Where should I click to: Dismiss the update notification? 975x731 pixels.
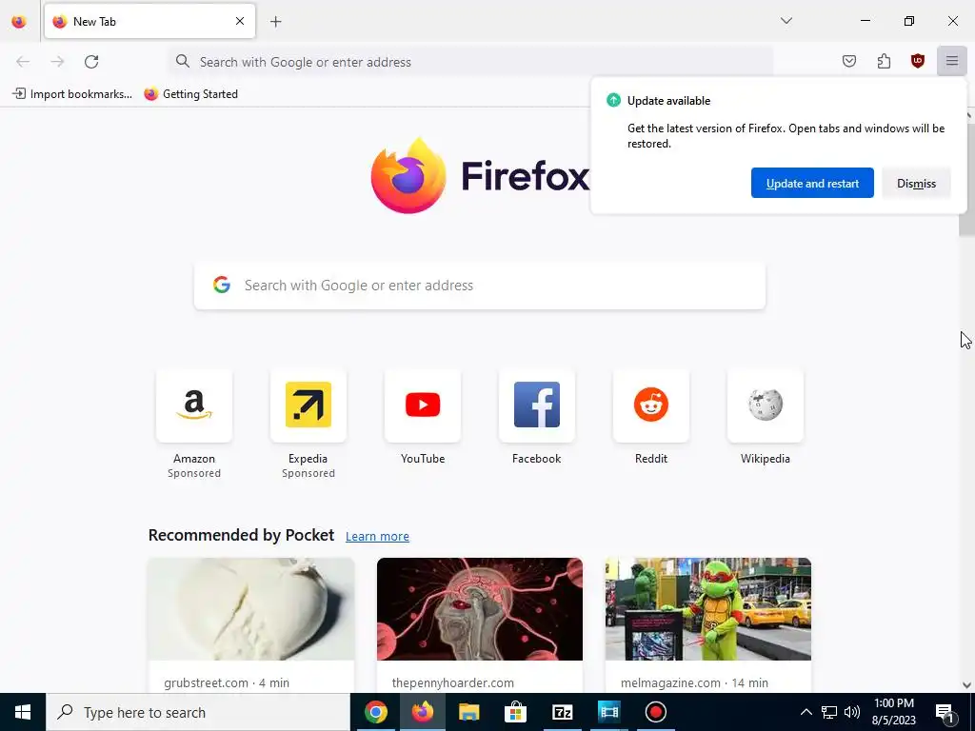point(916,183)
